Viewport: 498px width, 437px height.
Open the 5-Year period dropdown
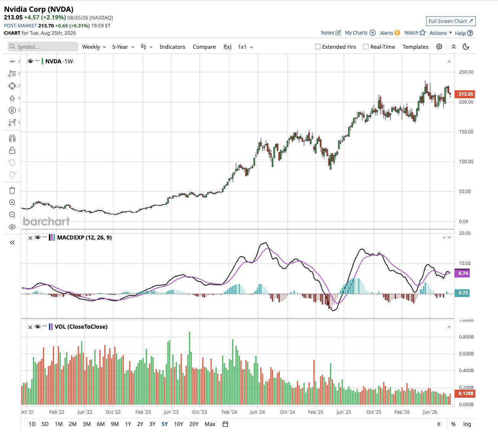point(123,47)
